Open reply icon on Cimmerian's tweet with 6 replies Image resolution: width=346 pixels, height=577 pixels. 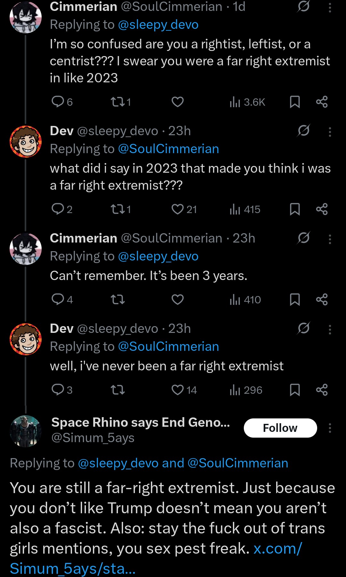58,102
